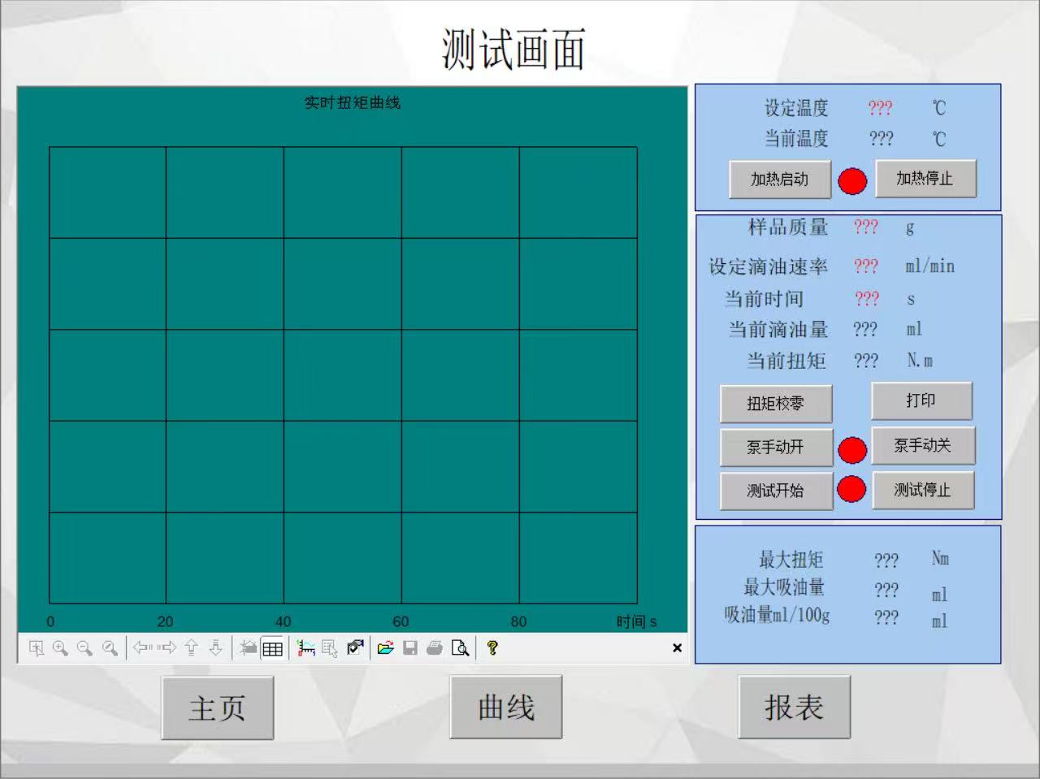
Task: Click the 实时扭矩曲线 chart title
Action: [x=353, y=103]
